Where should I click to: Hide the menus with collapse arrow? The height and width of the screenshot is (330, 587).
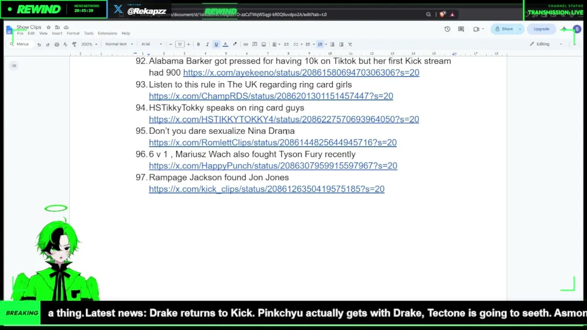pos(575,44)
